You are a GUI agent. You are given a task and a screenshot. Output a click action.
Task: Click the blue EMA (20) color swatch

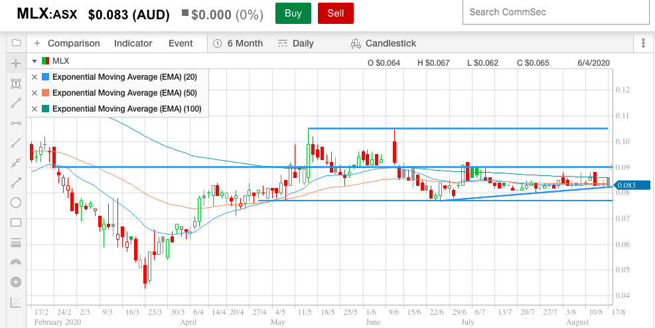45,77
